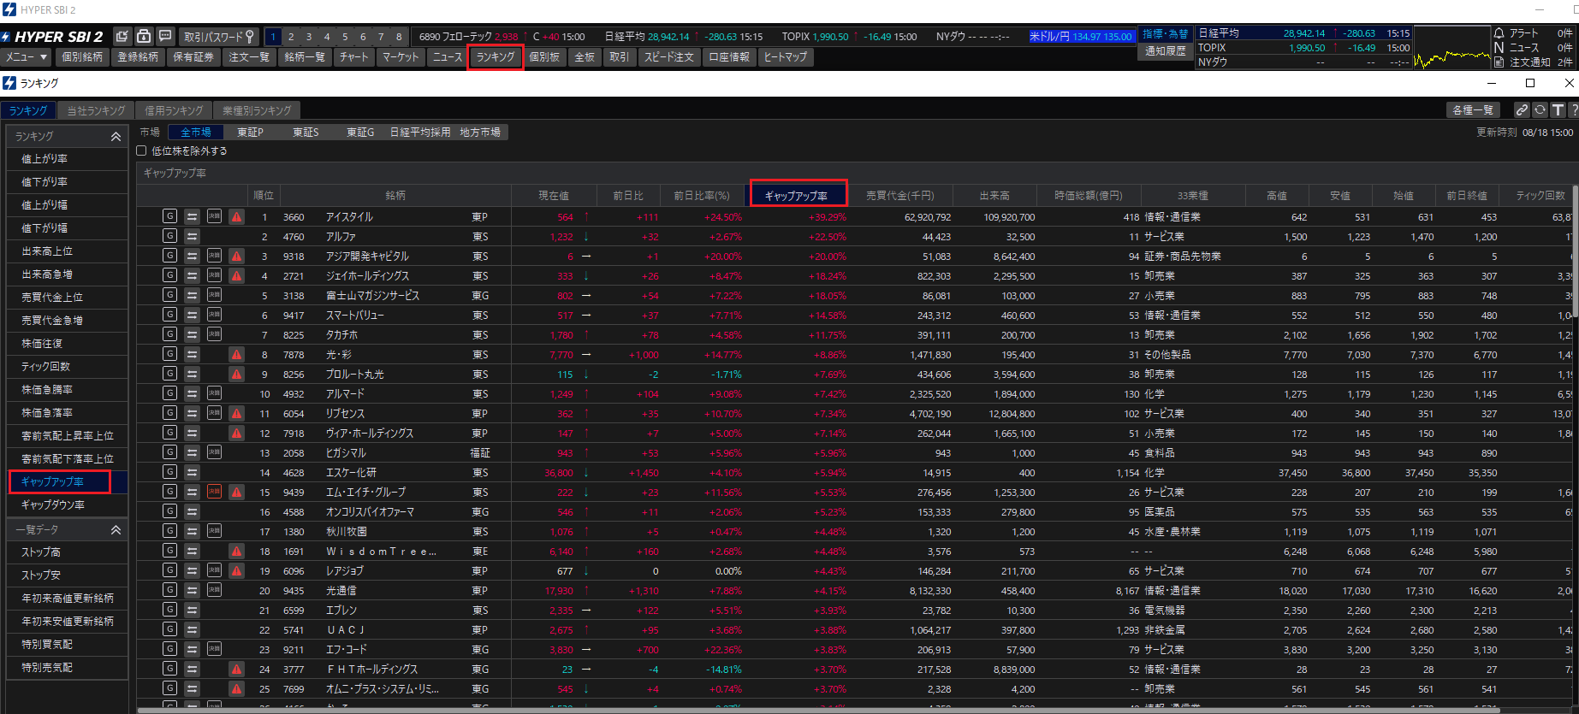1579x714 pixels.
Task: Enable 低位株を除外する checkbox
Action: [142, 150]
